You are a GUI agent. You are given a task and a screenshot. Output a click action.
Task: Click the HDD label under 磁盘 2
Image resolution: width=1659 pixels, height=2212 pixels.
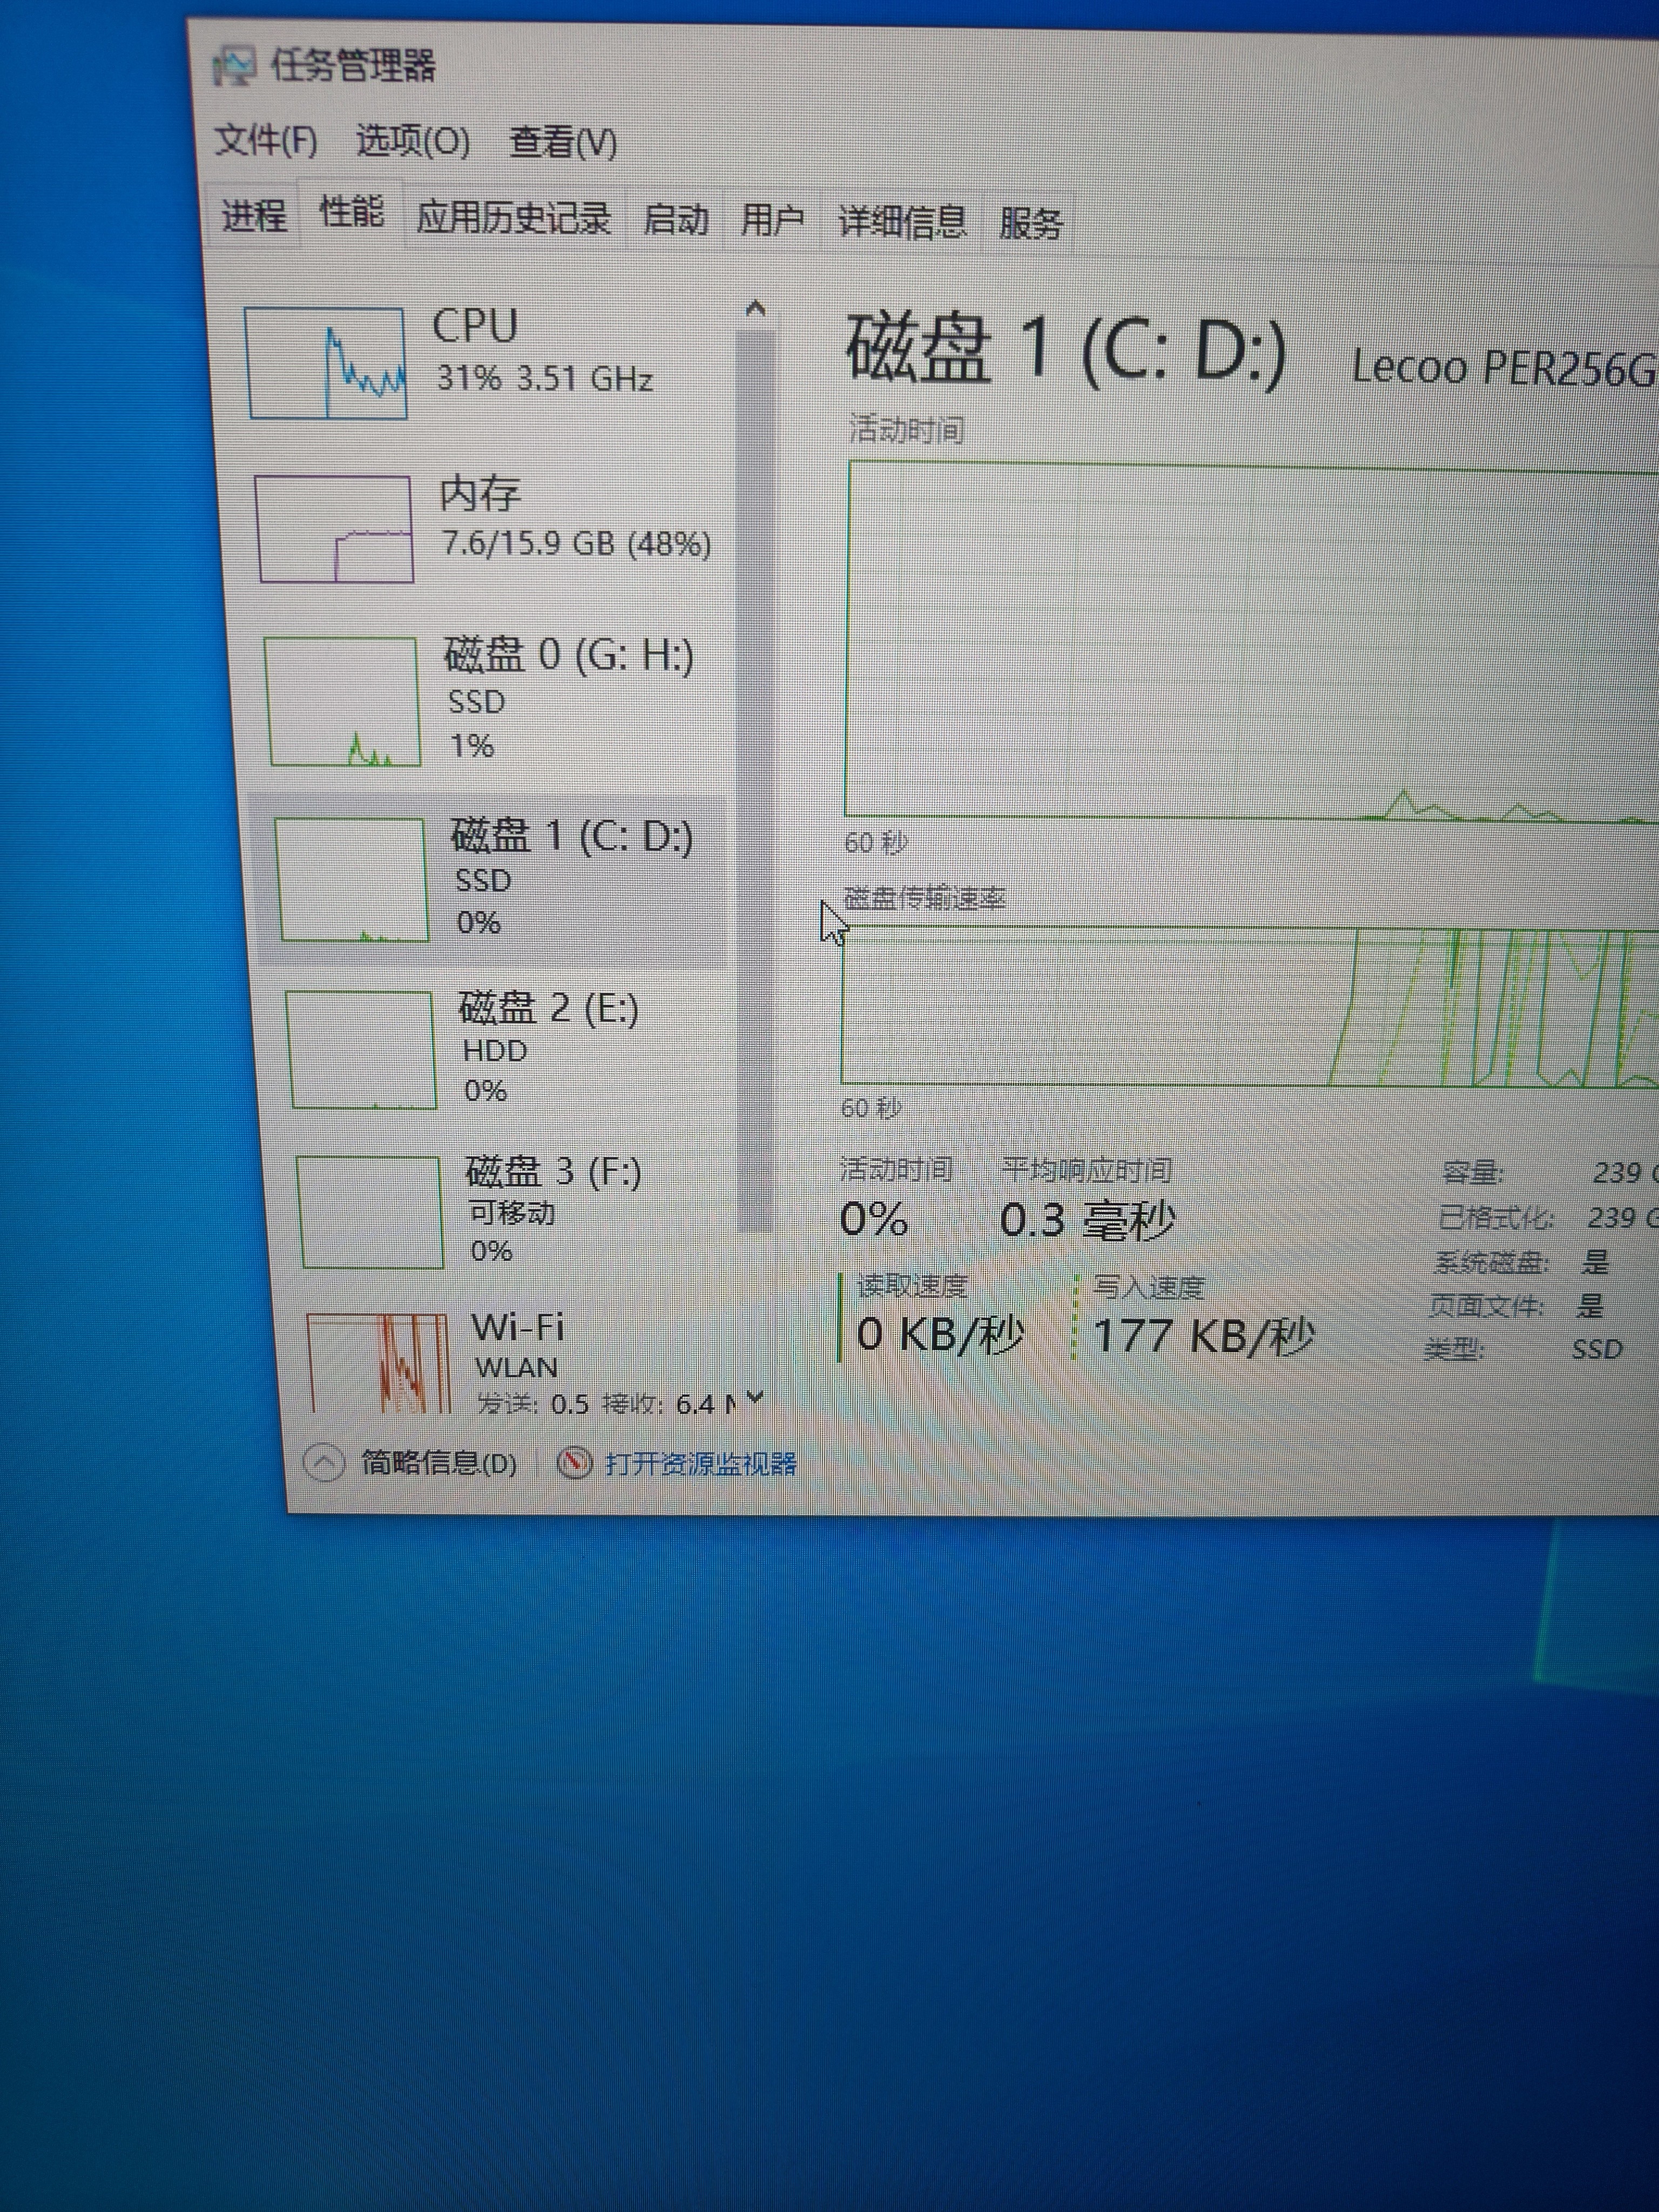(x=495, y=1051)
